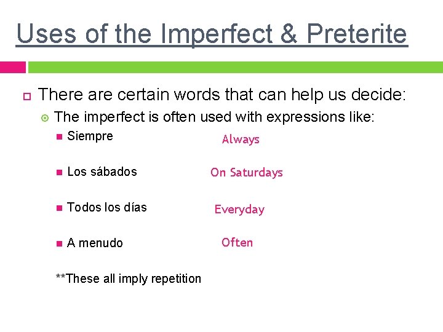Click the slide title "Uses of the Imperfect & Preterite"
443x332 pixels.
[x=212, y=33]
